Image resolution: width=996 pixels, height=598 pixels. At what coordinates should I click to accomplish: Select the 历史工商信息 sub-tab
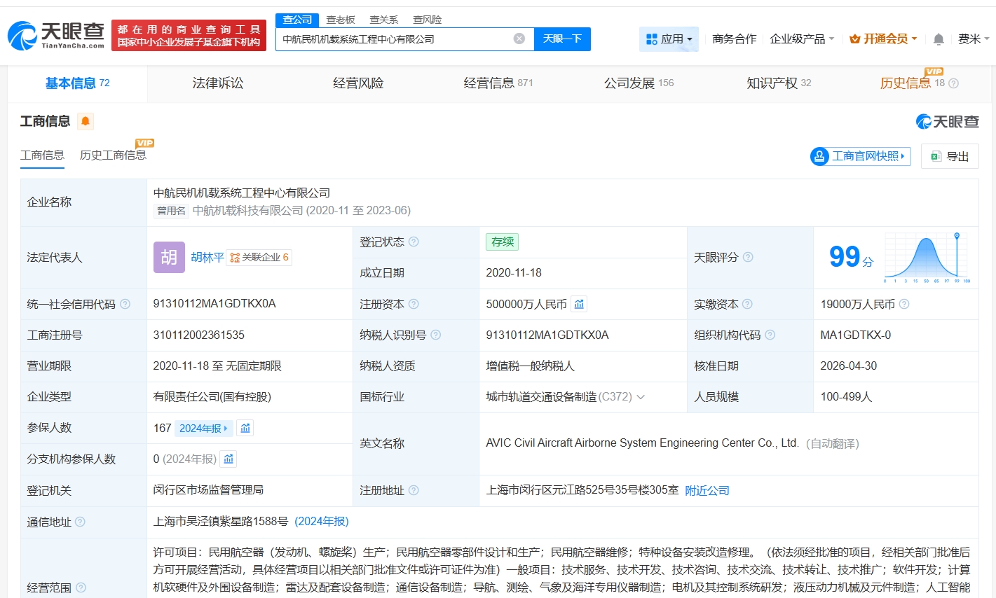(113, 155)
